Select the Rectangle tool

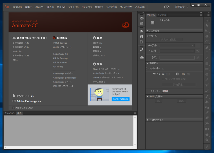[207, 64]
